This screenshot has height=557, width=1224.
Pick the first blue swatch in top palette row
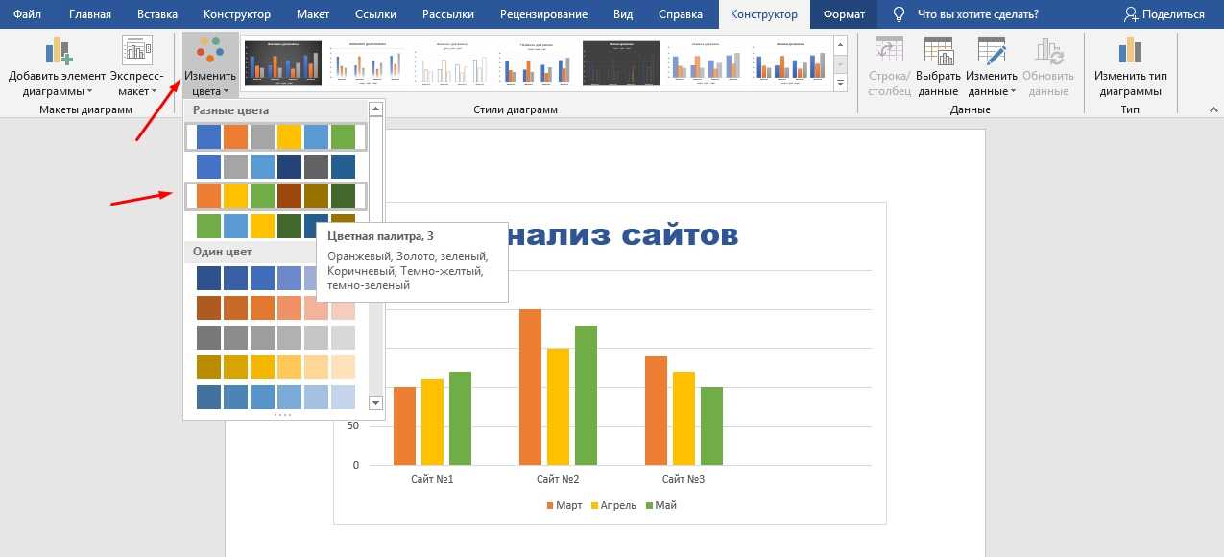[208, 137]
